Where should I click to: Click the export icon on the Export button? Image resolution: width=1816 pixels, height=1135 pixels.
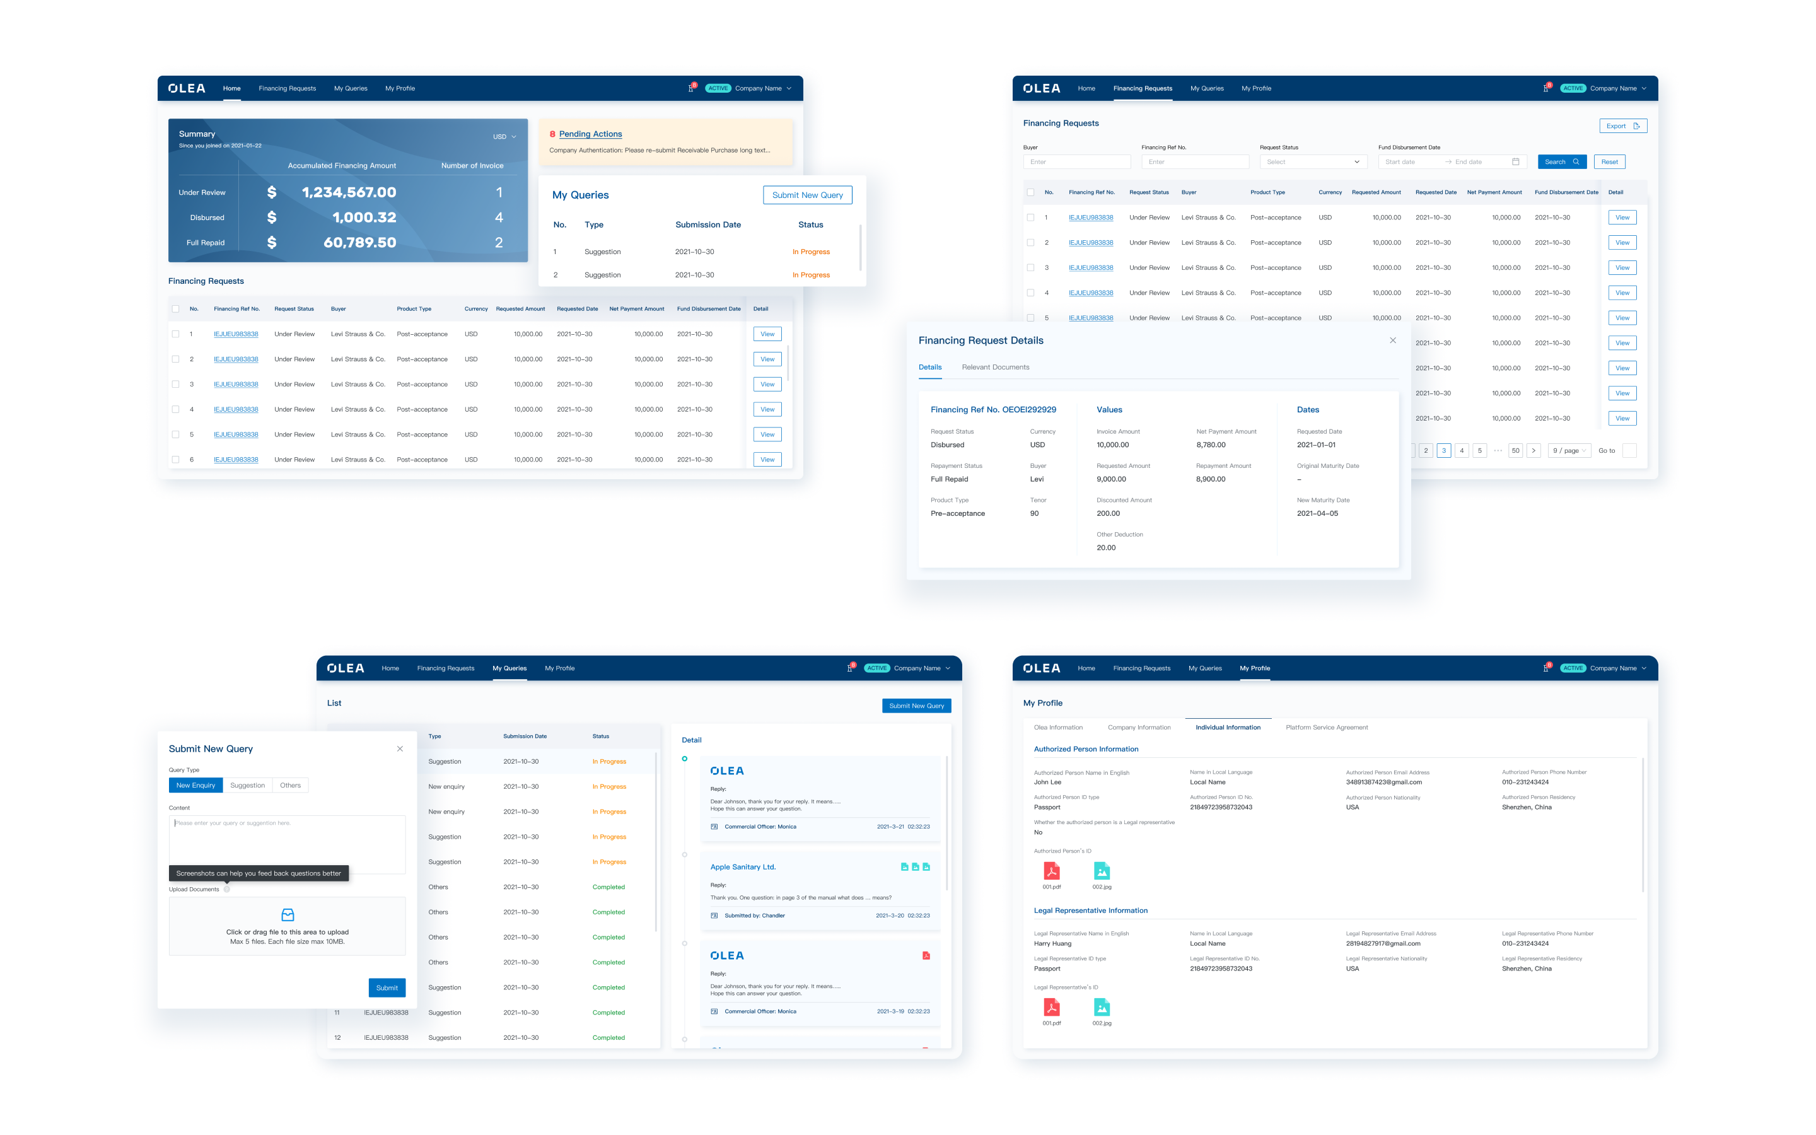click(x=1636, y=126)
